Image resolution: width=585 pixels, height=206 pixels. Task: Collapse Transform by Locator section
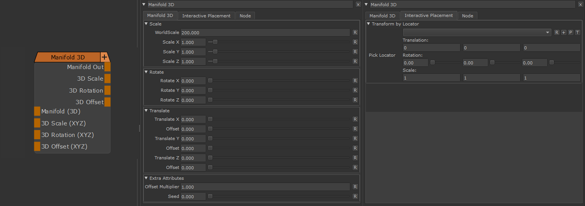click(368, 24)
